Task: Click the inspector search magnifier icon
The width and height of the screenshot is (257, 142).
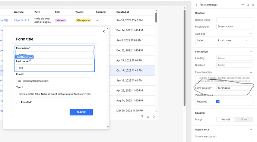Action: (248, 5)
